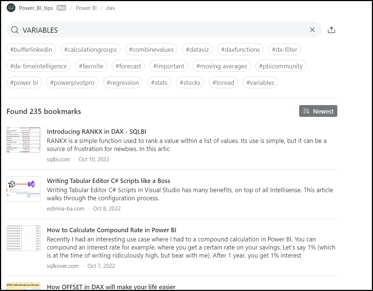Viewport: 373px width, 291px height.
Task: Open the dax breadcrumb collection
Action: [110, 8]
